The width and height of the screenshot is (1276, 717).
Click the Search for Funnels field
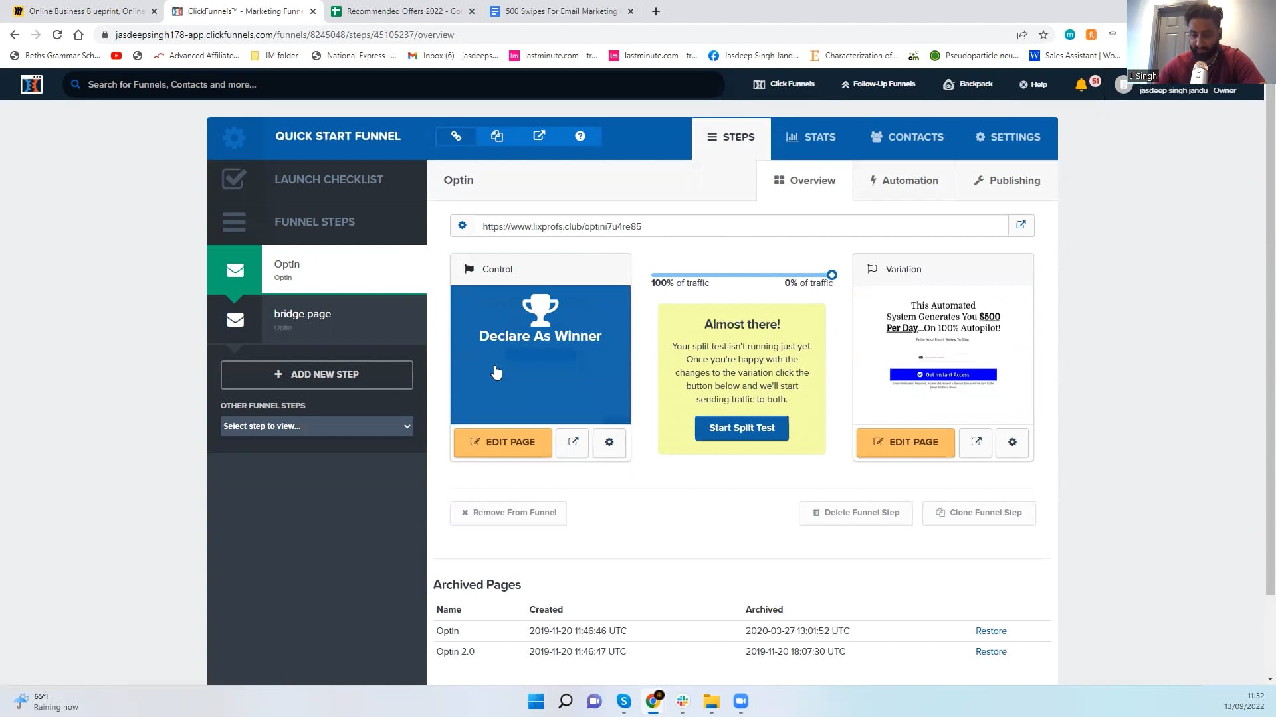[x=393, y=84]
